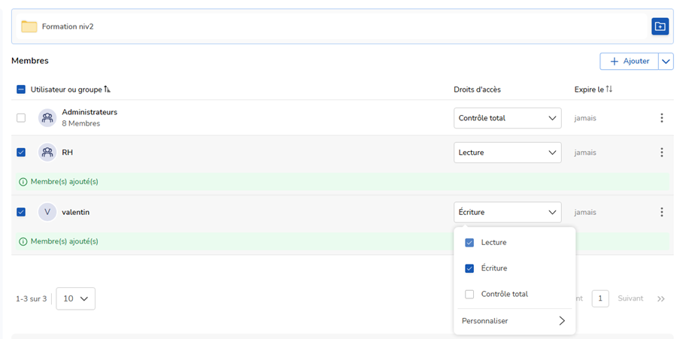Viewport: 677px width, 339px height.
Task: Enable Contrôle total checkbox in dropdown
Action: (469, 294)
